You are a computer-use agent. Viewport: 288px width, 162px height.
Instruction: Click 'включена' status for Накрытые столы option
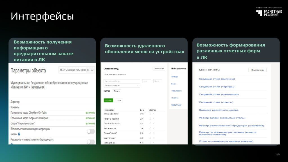coord(90,124)
